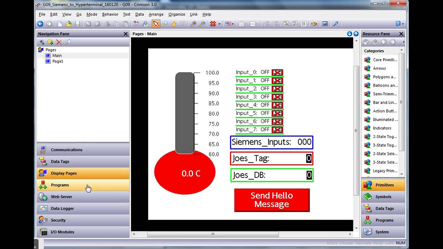Click the display monitor toolbar icon
This screenshot has height=249, width=443.
tap(325, 24)
